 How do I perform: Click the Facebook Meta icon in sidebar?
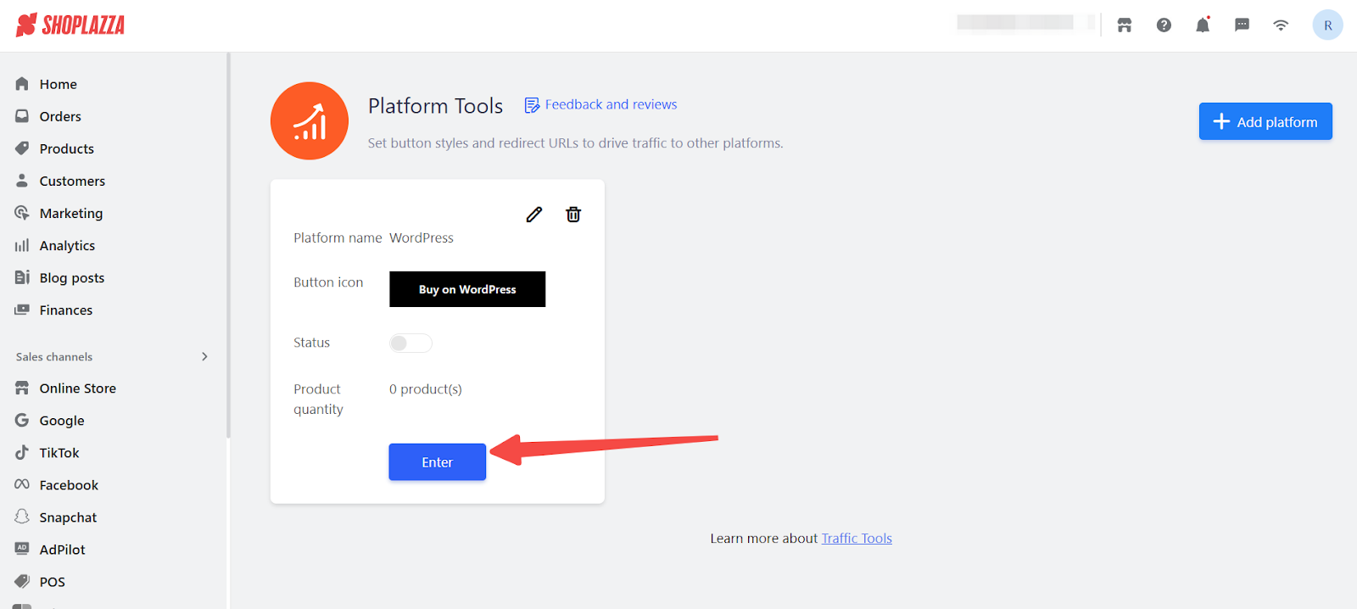point(22,484)
